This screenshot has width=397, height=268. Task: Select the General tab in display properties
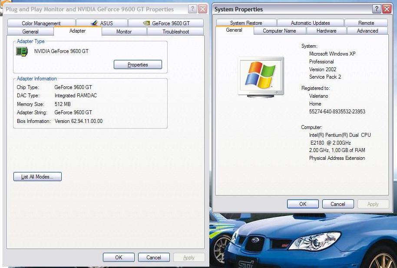click(x=30, y=32)
